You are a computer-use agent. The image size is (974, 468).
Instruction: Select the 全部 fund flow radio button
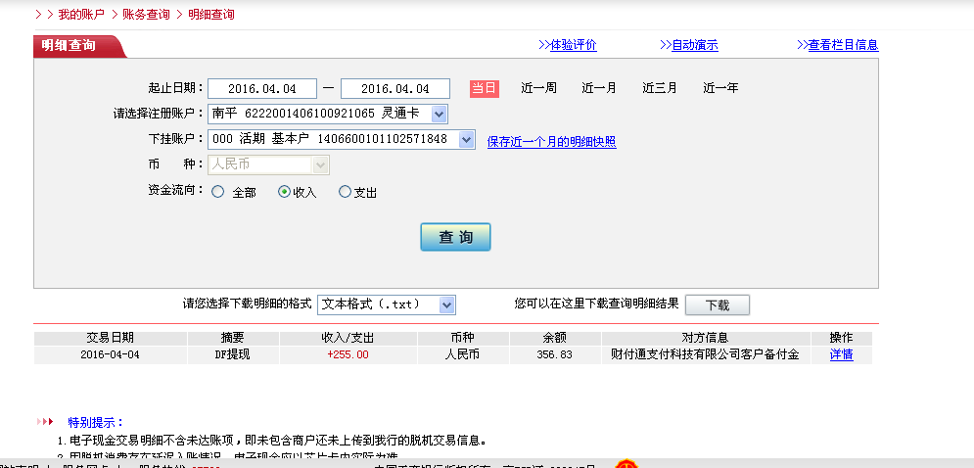(217, 193)
